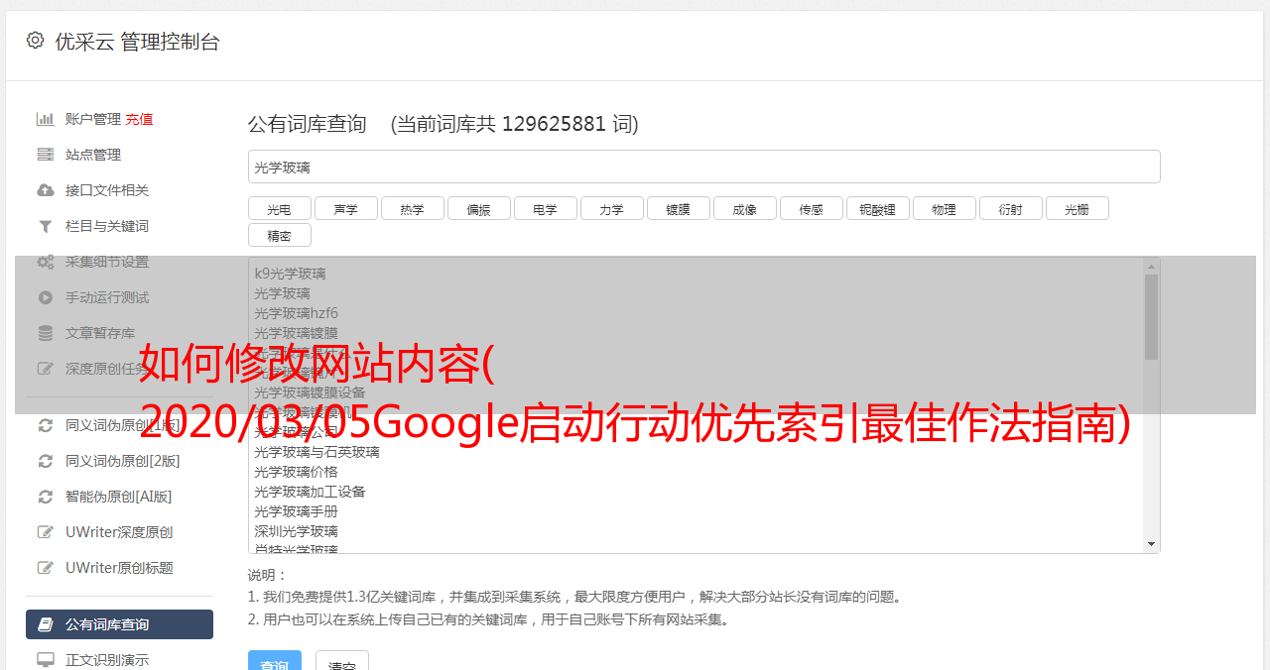Click the refresh icon for 智能伪原创[AI版]

(x=45, y=497)
